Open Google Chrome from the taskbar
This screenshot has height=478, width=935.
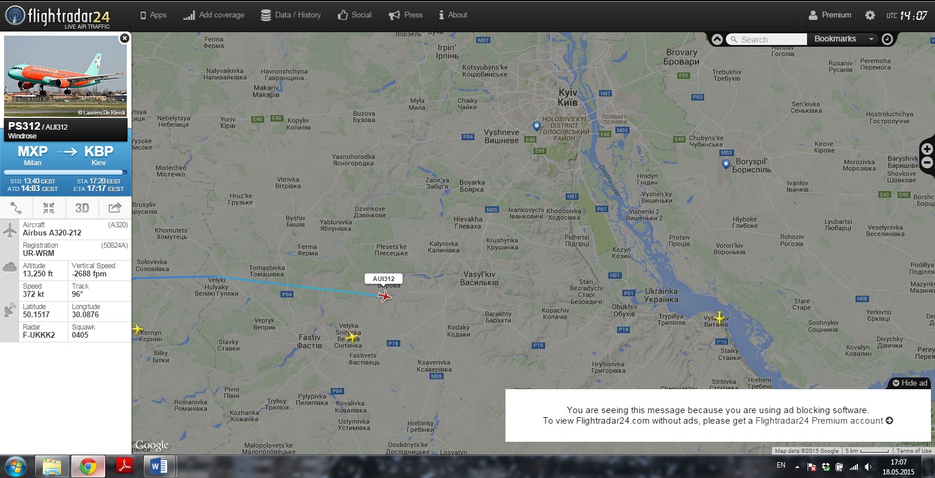tap(88, 467)
